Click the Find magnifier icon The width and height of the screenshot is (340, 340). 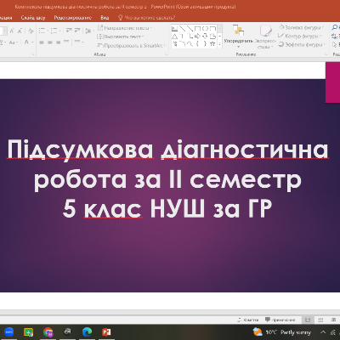tap(335, 27)
